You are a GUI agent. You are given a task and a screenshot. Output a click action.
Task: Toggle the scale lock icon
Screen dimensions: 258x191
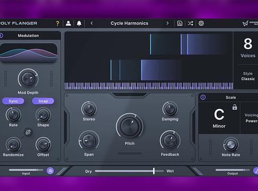(x=235, y=107)
